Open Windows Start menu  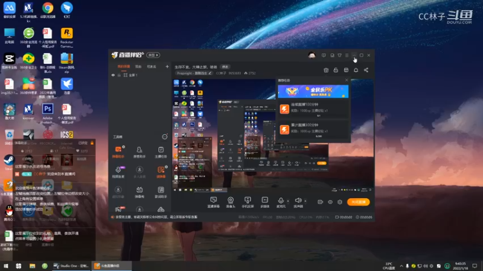[6, 266]
